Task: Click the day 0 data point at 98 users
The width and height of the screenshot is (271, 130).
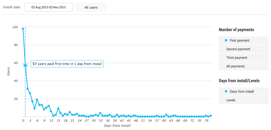Action: [23, 29]
